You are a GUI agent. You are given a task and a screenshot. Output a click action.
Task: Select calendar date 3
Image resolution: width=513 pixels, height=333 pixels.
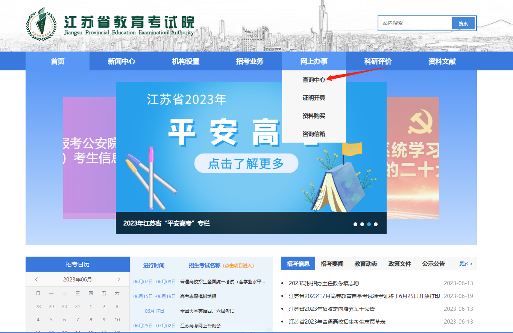click(117, 306)
